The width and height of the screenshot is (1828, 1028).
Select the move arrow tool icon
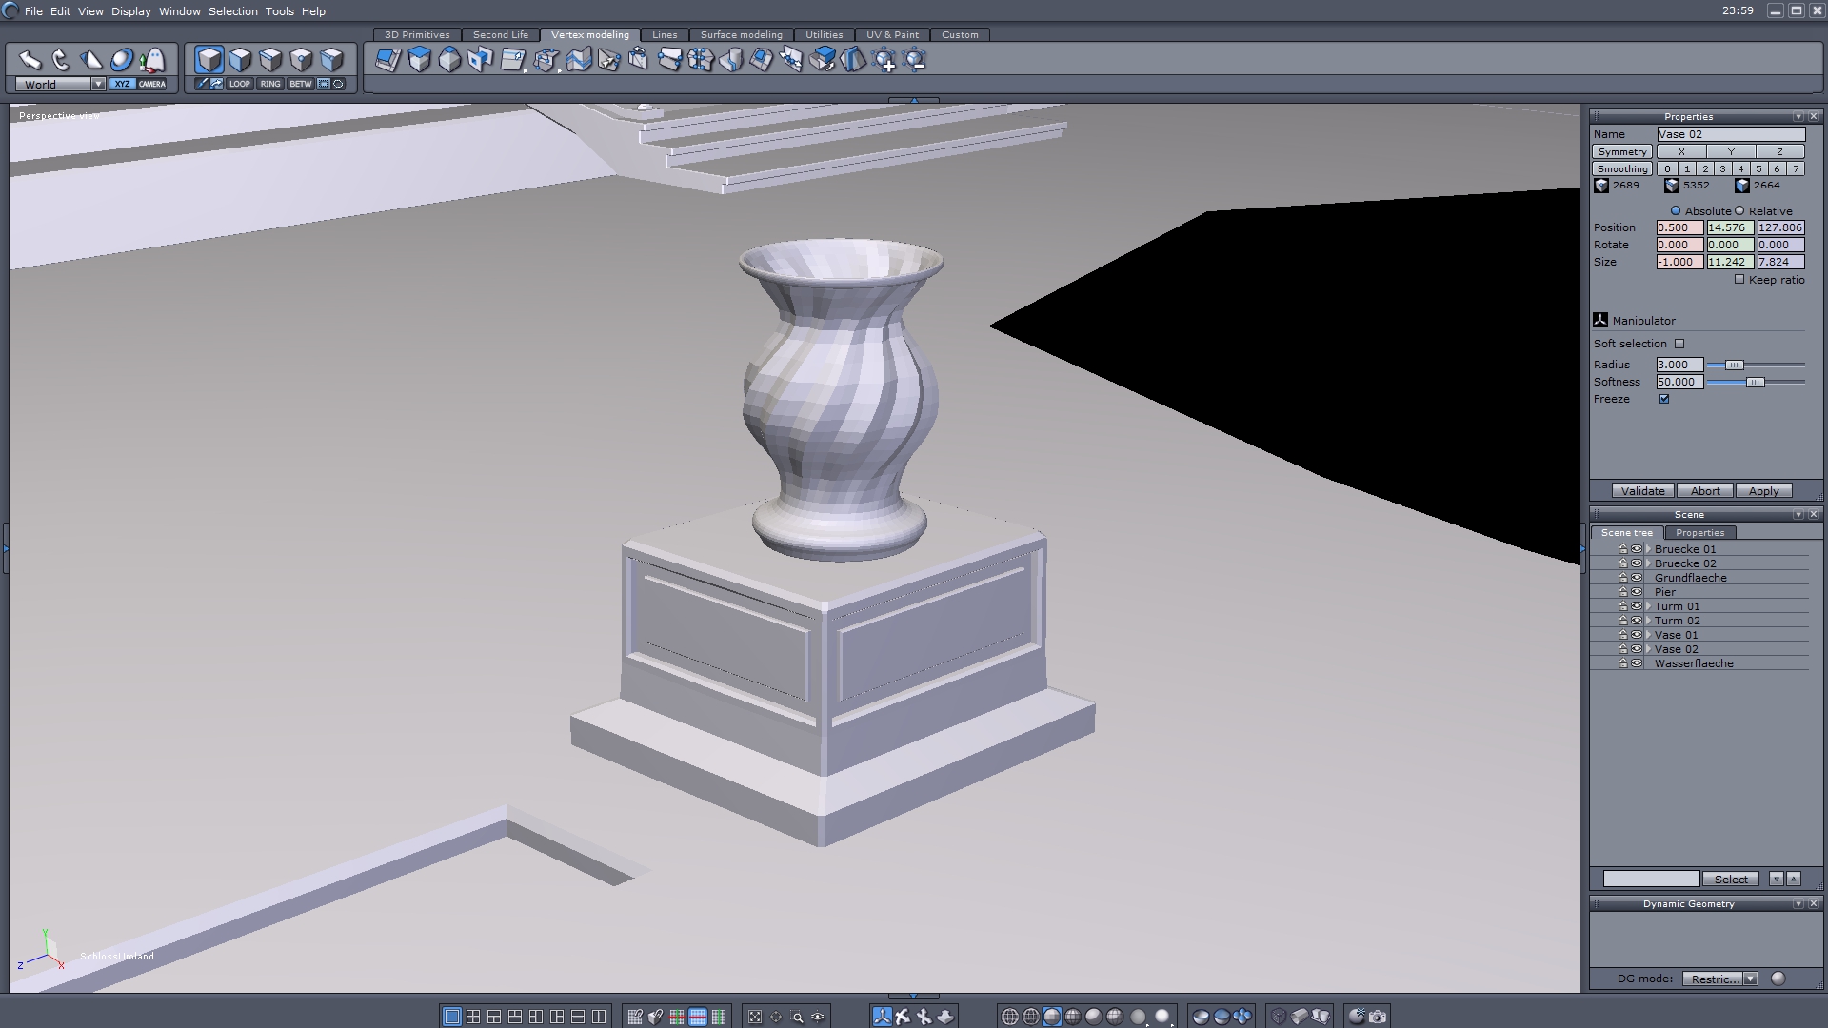coord(30,60)
